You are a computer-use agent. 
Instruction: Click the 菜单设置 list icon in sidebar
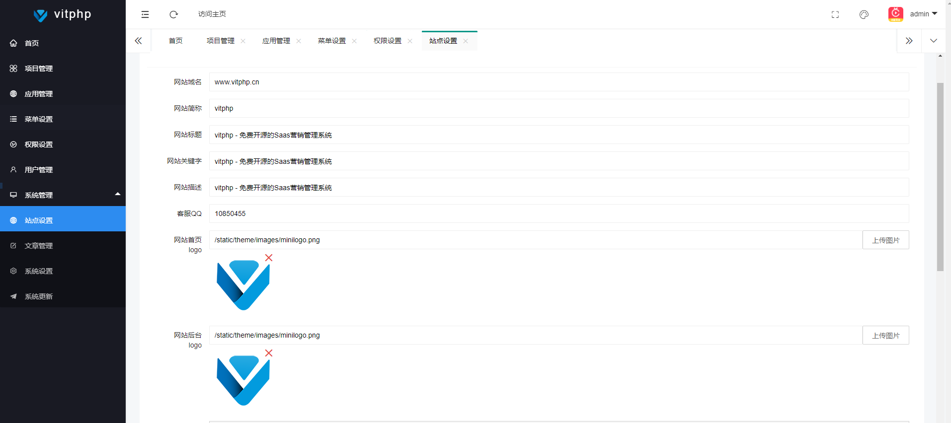(13, 119)
